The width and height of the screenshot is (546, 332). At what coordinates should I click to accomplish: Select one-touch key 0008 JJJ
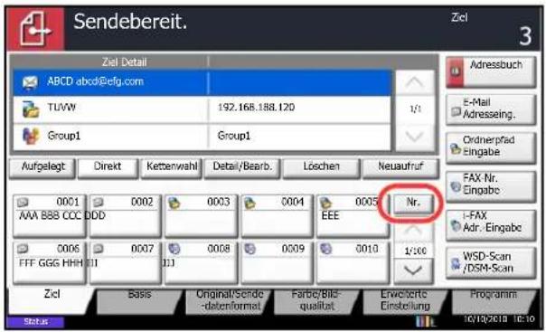coord(202,262)
